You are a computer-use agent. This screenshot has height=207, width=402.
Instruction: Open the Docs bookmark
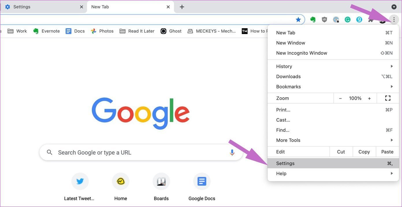click(x=75, y=31)
